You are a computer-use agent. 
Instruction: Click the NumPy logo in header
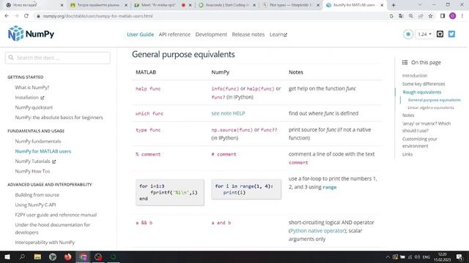pyautogui.click(x=31, y=34)
